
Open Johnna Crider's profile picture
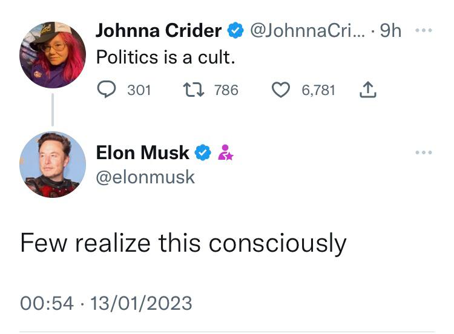pos(53,54)
